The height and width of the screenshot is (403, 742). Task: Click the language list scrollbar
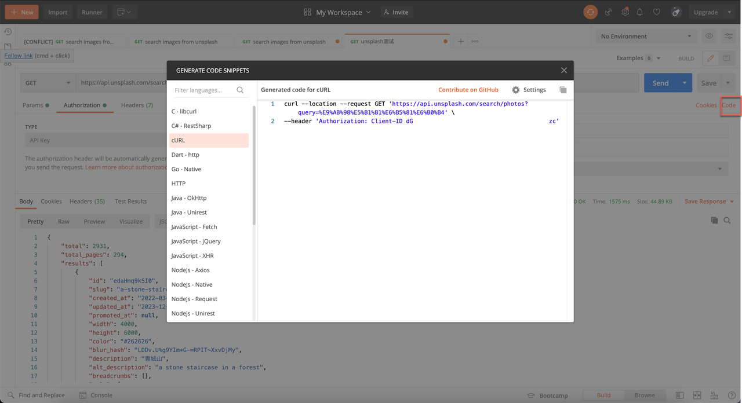click(254, 166)
